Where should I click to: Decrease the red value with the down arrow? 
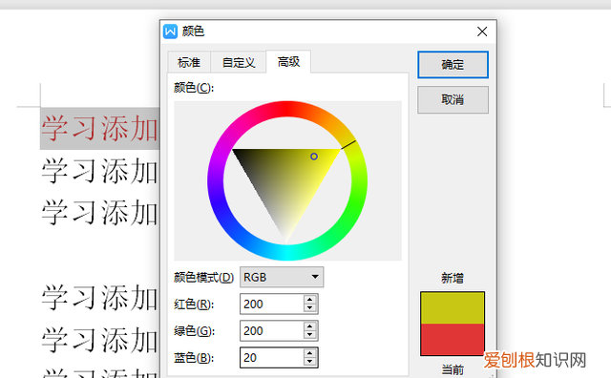click(x=310, y=308)
